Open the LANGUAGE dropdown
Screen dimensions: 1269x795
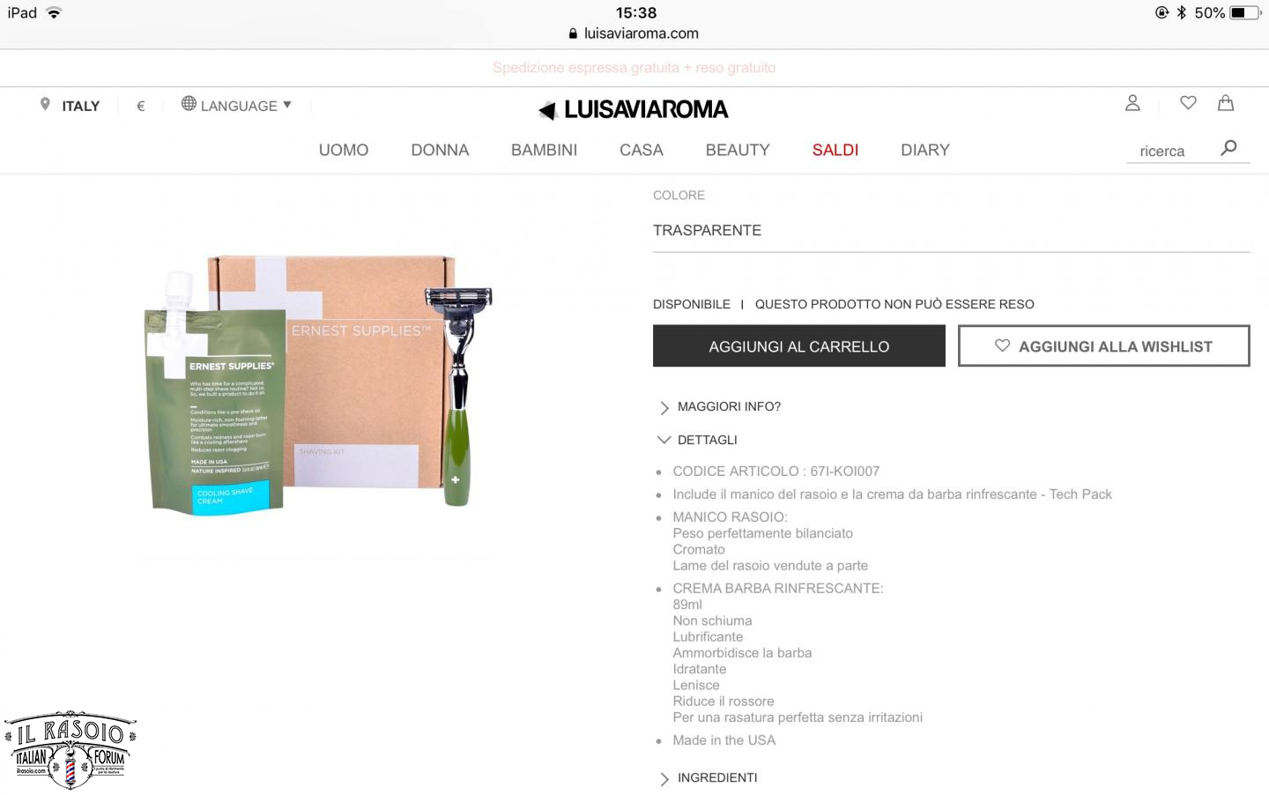236,105
